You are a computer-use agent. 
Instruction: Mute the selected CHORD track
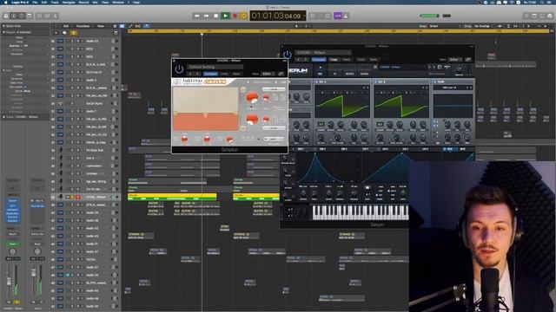click(x=68, y=197)
